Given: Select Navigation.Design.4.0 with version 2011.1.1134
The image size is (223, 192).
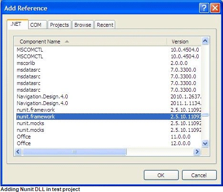Looking at the screenshot, I should [x=109, y=103].
